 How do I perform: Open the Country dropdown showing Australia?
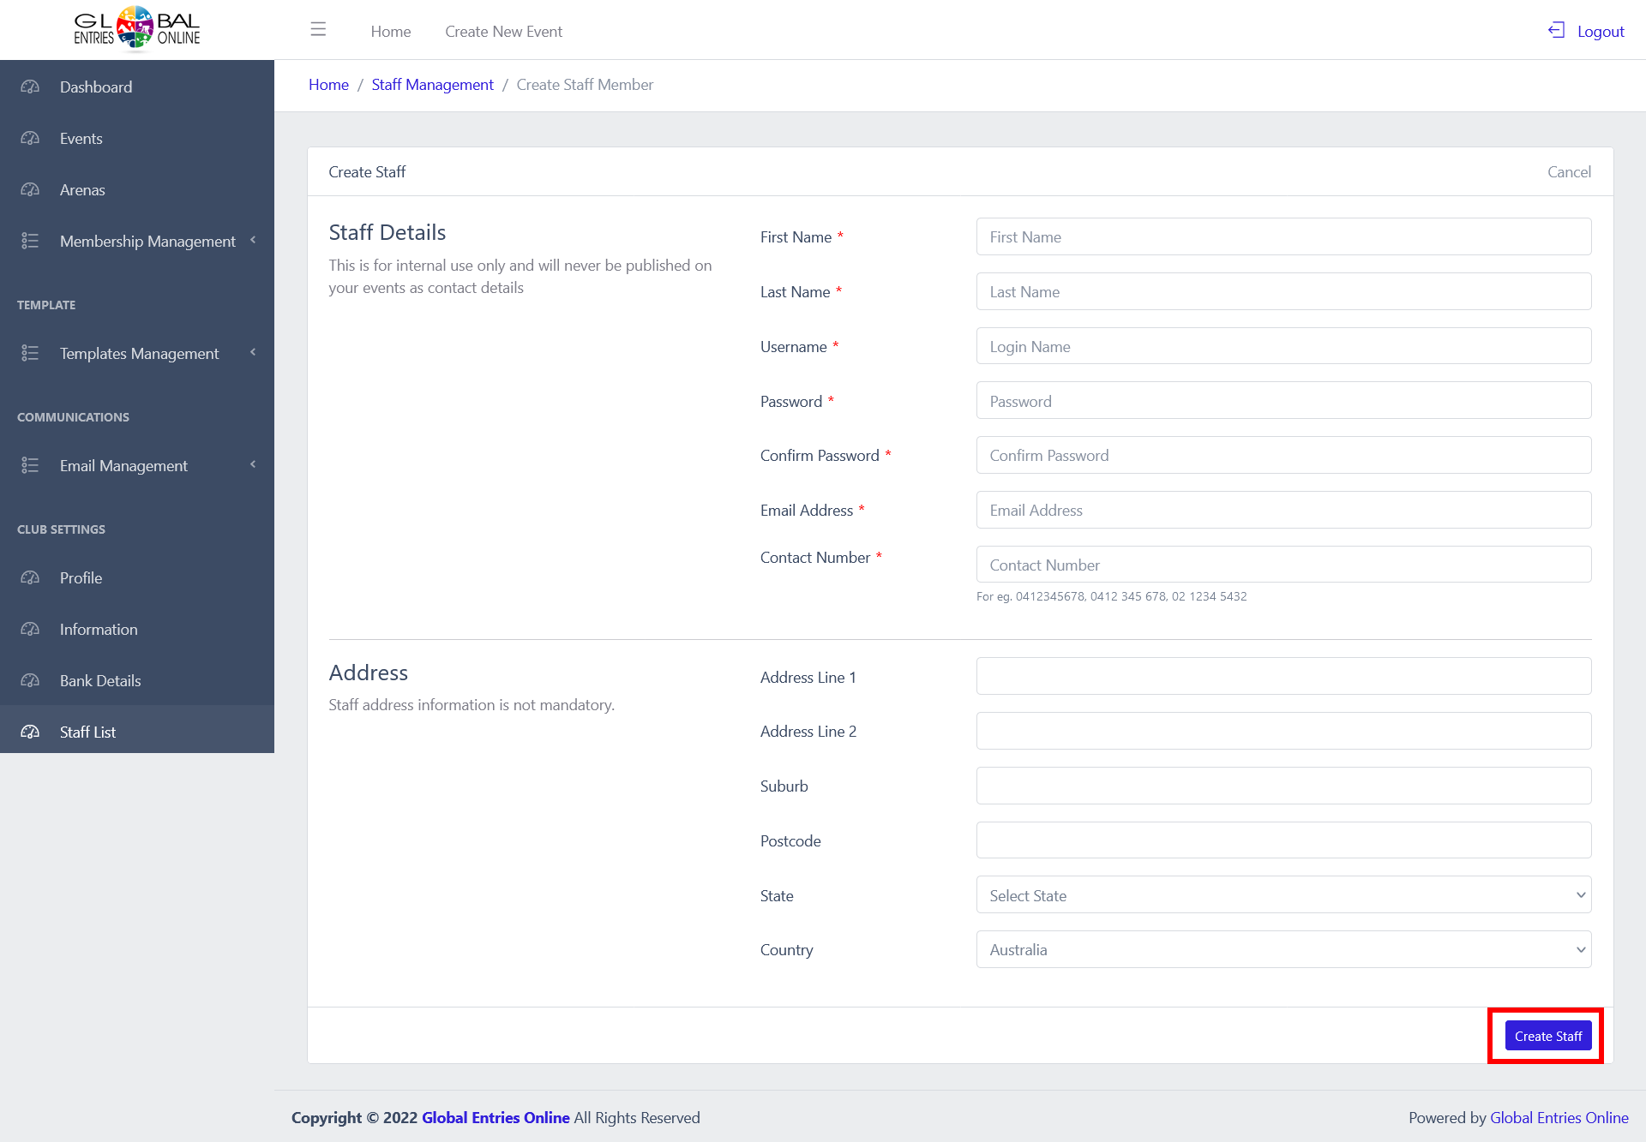(x=1283, y=949)
